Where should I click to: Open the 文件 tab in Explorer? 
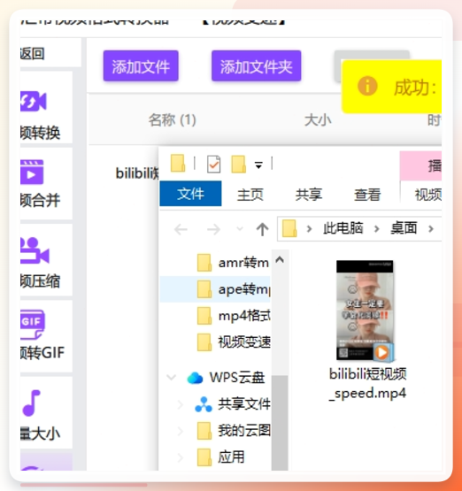190,194
